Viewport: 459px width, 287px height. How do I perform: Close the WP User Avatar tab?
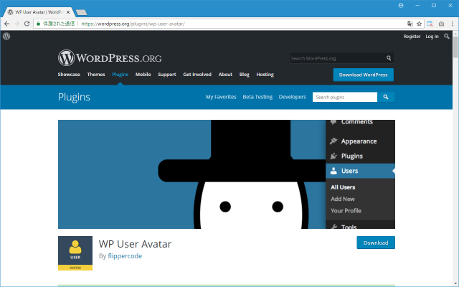click(x=68, y=12)
